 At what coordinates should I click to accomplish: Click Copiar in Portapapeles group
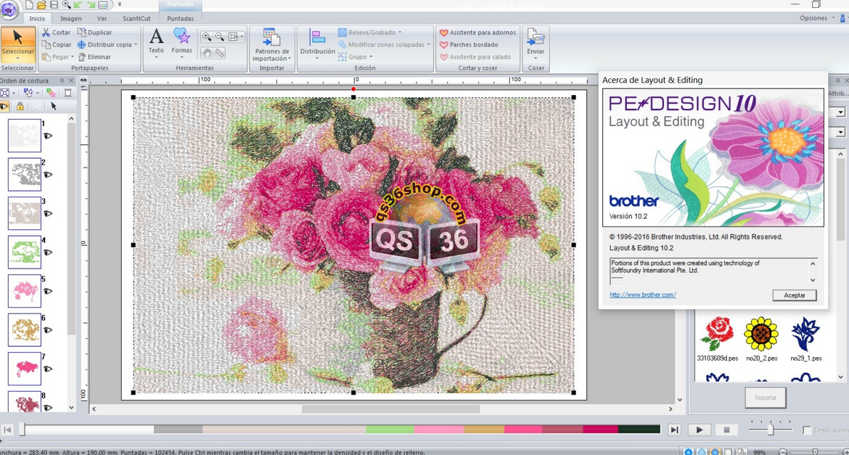(x=57, y=44)
